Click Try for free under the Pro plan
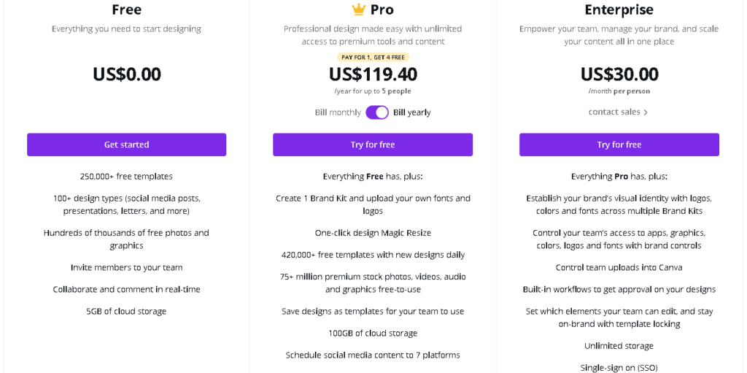 pos(373,145)
